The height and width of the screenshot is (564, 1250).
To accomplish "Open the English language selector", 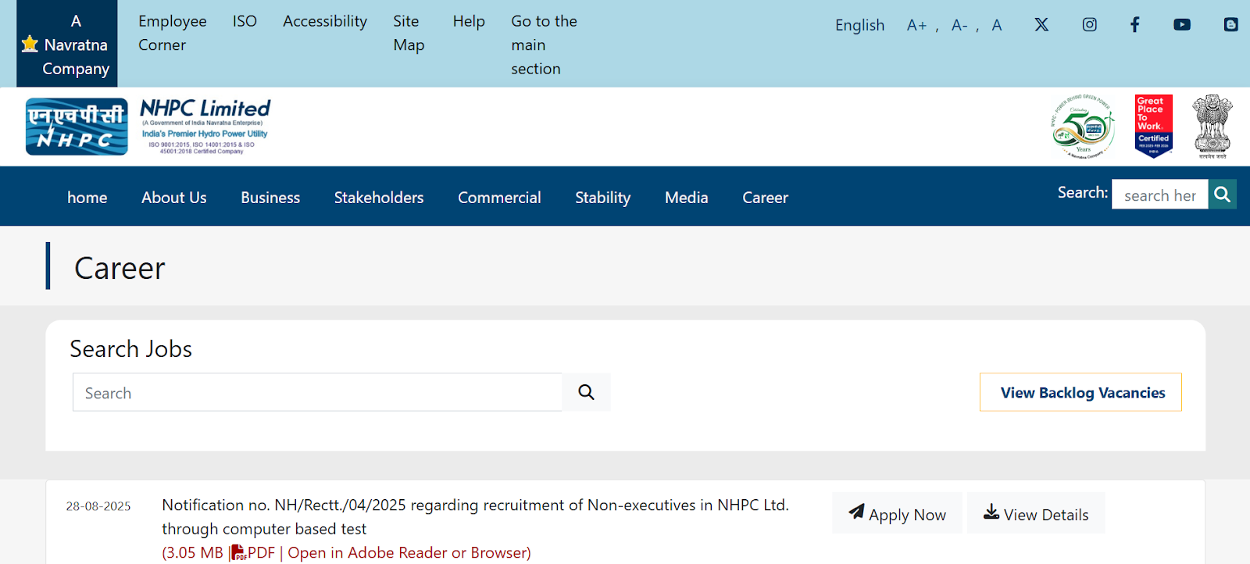I will (x=859, y=25).
